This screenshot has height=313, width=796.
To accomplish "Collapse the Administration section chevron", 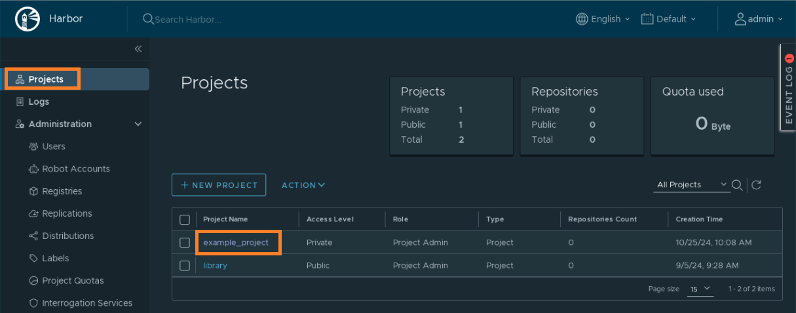I will pos(138,124).
